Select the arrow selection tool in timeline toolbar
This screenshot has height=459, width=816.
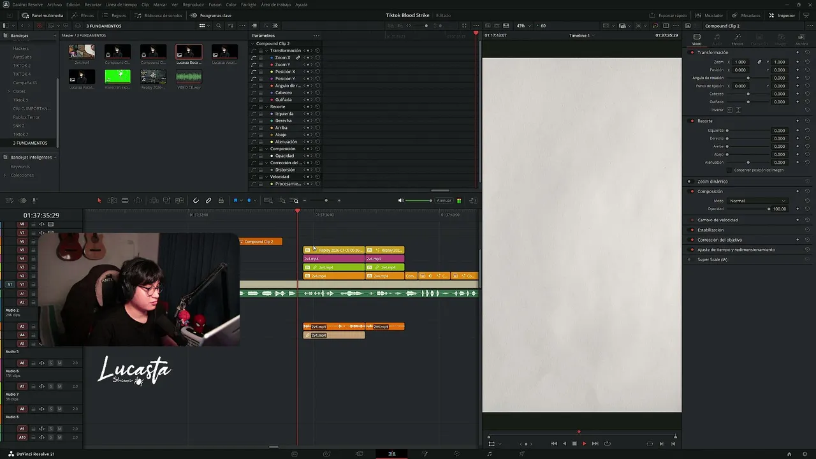99,201
